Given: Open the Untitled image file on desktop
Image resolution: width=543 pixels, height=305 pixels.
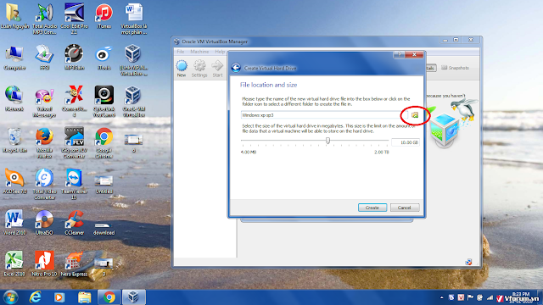Looking at the screenshot, I should click(104, 184).
